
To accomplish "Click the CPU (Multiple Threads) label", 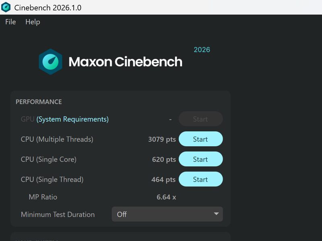I will pos(57,139).
